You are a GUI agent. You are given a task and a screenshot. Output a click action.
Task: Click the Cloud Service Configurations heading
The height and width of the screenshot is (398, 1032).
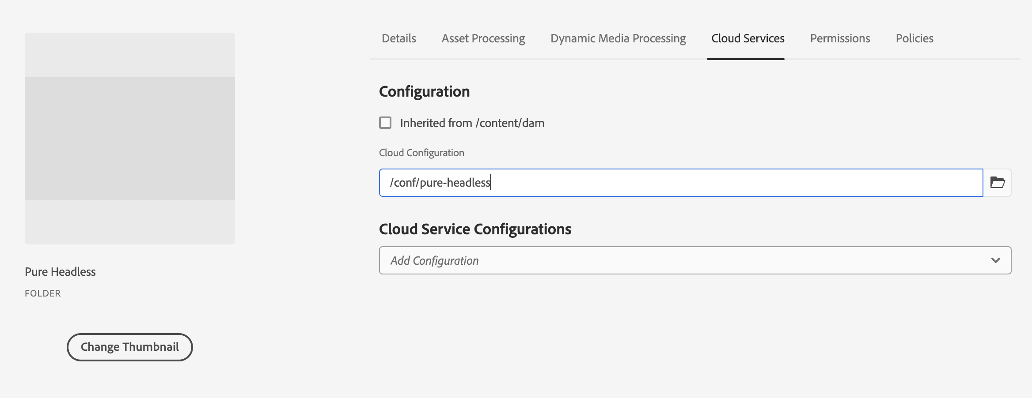tap(475, 229)
